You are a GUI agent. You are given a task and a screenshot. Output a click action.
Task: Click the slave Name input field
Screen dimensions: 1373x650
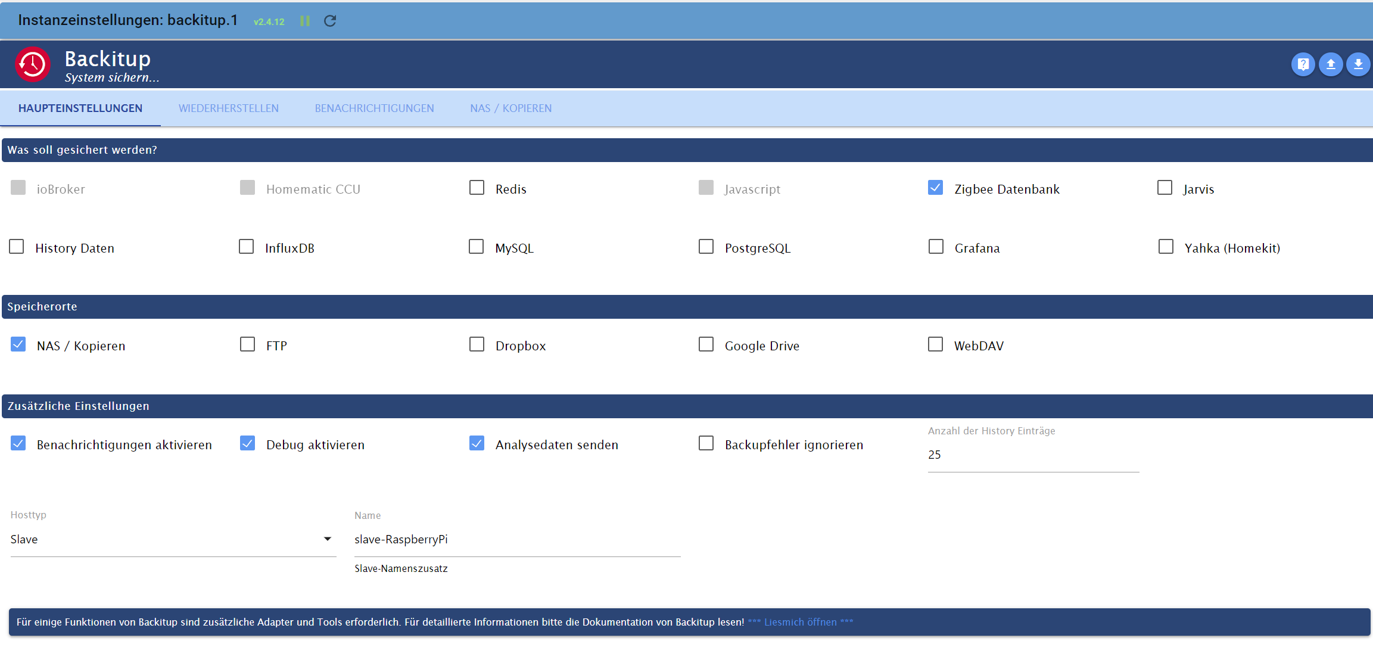tap(516, 539)
